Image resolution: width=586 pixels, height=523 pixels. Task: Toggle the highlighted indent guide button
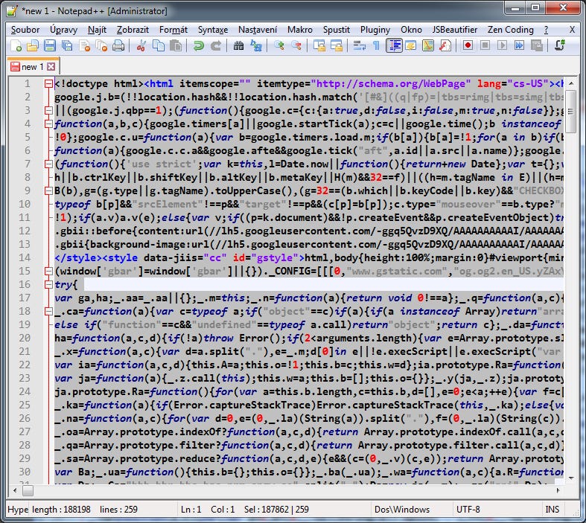[x=394, y=45]
